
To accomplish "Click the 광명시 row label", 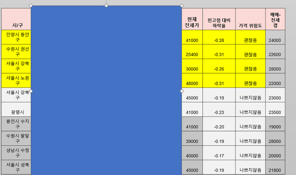I will click(16, 110).
